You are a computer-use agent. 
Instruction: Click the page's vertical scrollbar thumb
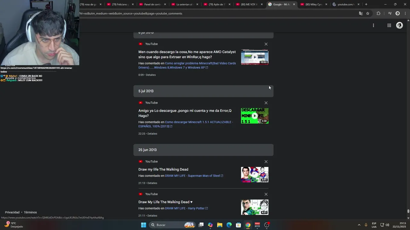click(x=408, y=211)
